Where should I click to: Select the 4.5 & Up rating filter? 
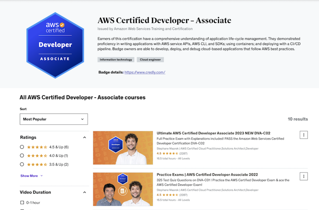pyautogui.click(x=22, y=147)
